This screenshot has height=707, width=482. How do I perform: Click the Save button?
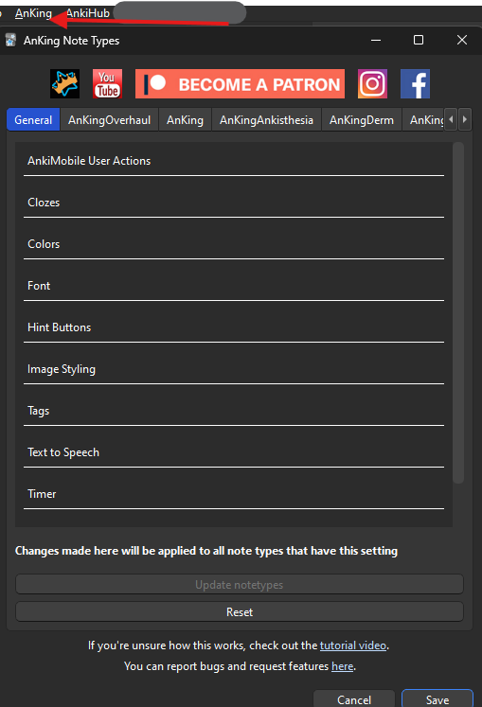[x=437, y=699]
